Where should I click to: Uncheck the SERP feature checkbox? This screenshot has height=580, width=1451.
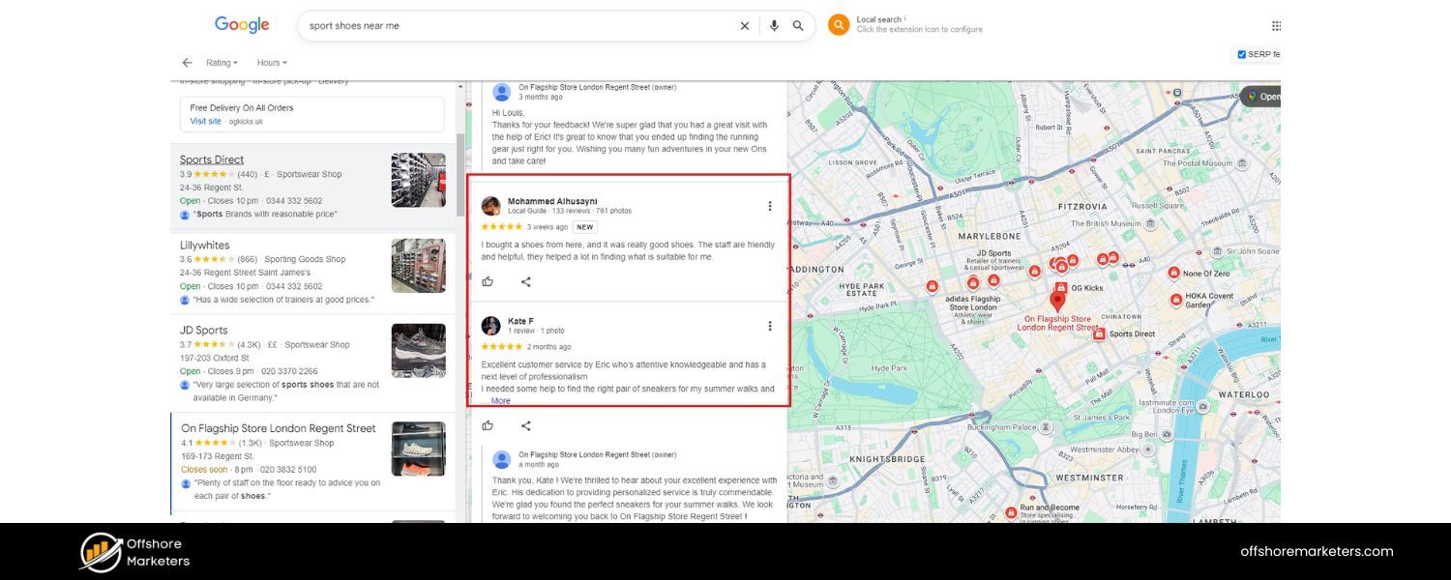[x=1241, y=53]
